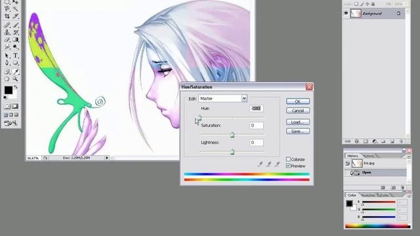Click the Load... button
This screenshot has height=236, width=420.
click(297, 122)
